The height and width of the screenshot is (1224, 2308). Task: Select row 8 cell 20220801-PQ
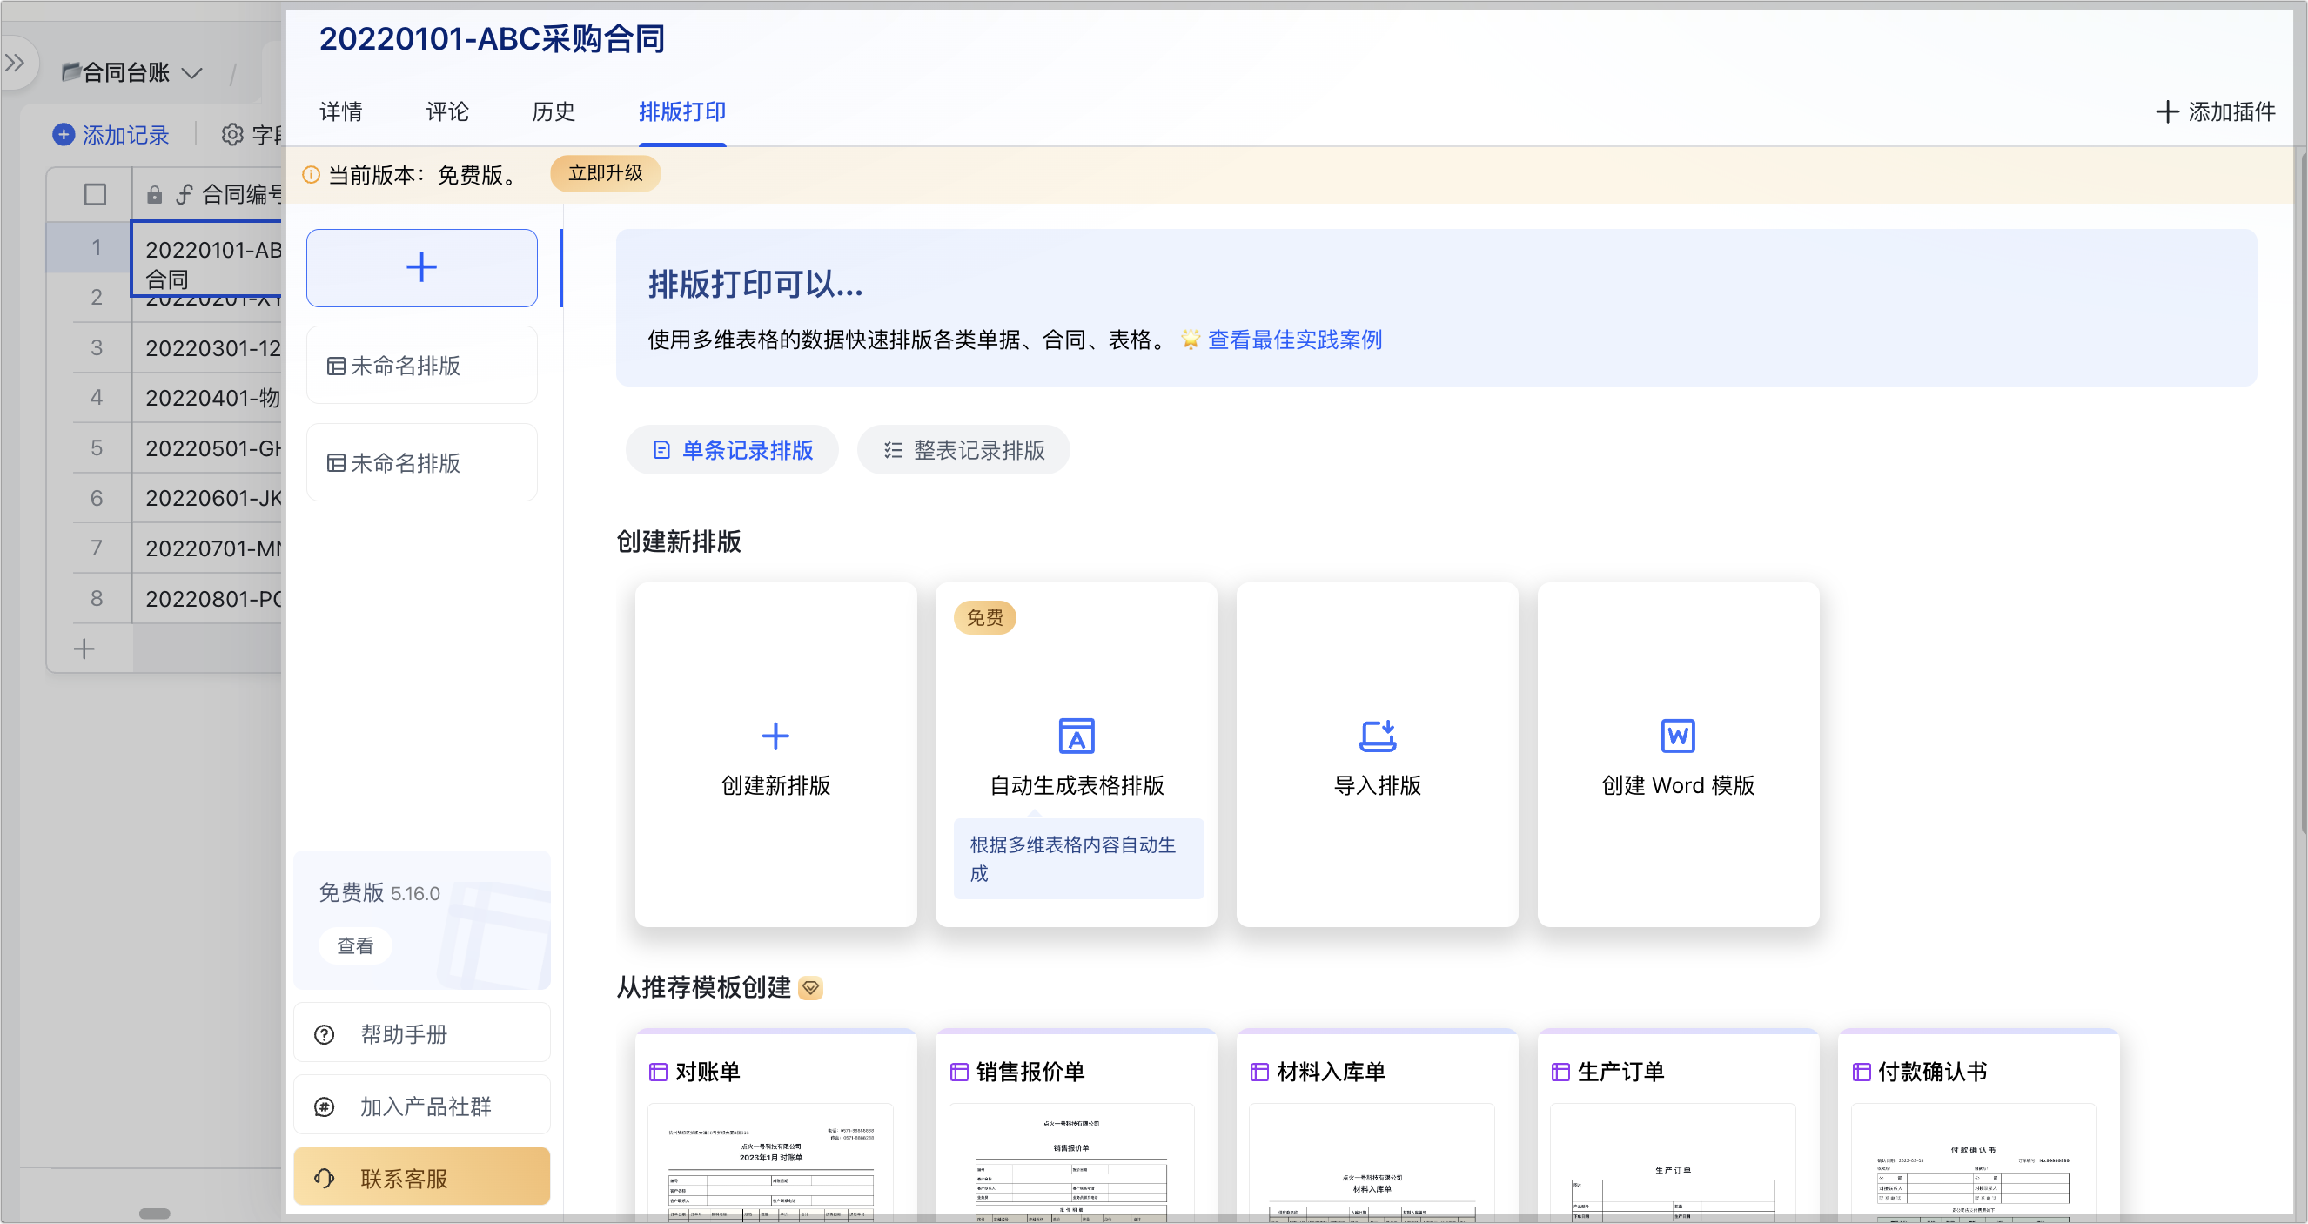(x=207, y=599)
